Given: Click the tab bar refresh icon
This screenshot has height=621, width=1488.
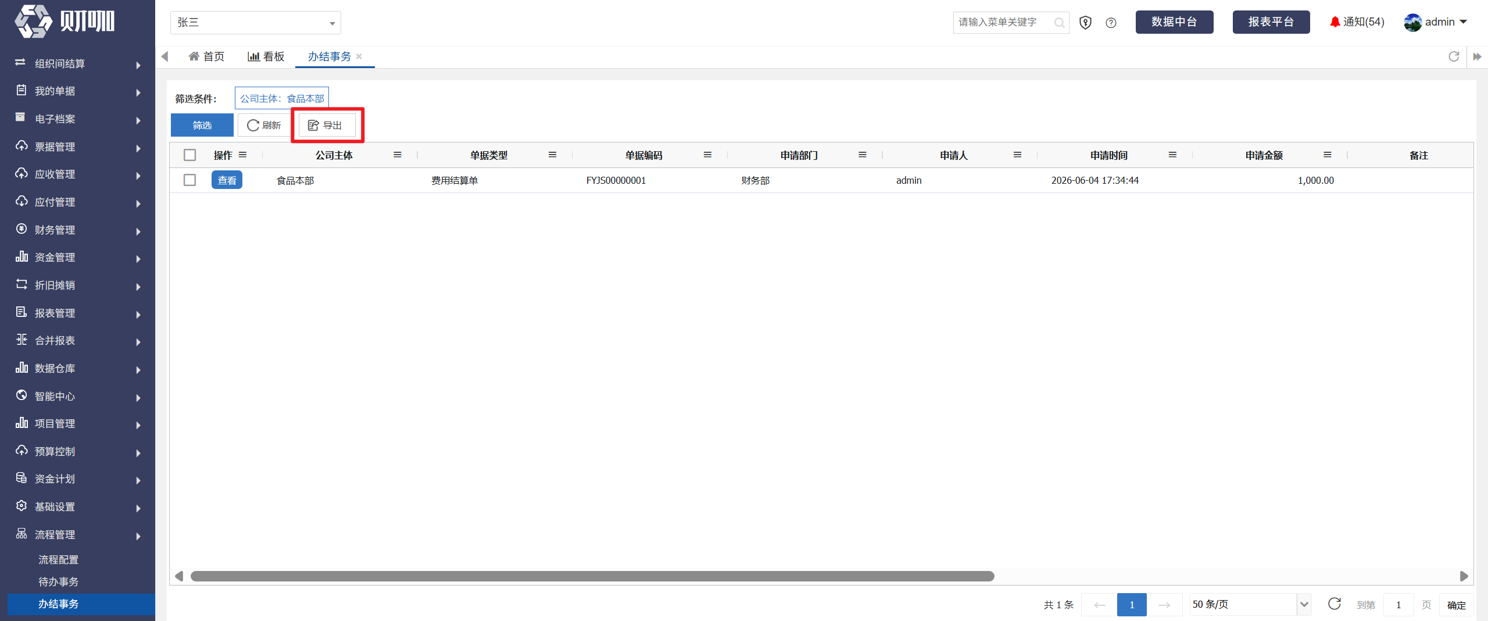Looking at the screenshot, I should pos(1454,56).
